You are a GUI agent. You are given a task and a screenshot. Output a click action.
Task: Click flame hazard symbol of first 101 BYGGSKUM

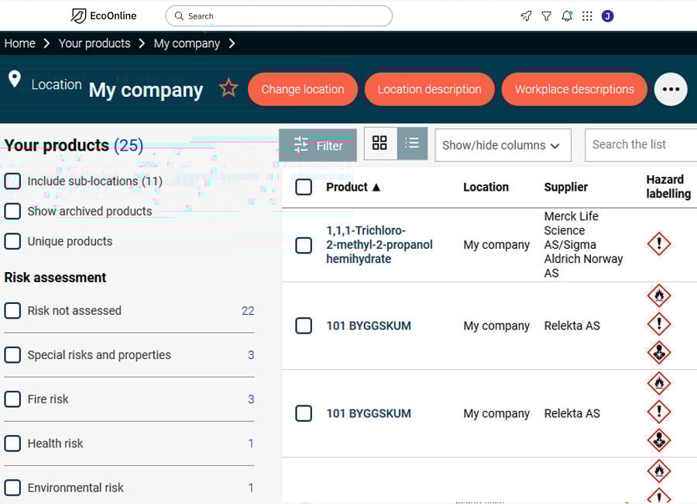tap(659, 295)
